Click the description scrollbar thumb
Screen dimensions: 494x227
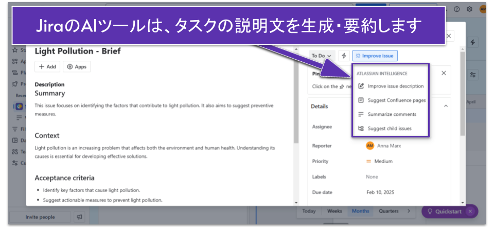[x=296, y=97]
